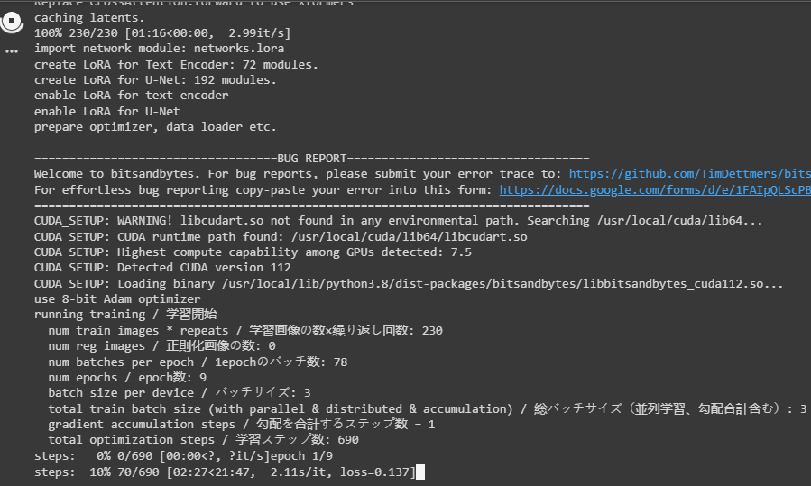Click 'Highest compute capability among GPUs detected' line
Screen dimensions: 811x486
[x=253, y=252]
